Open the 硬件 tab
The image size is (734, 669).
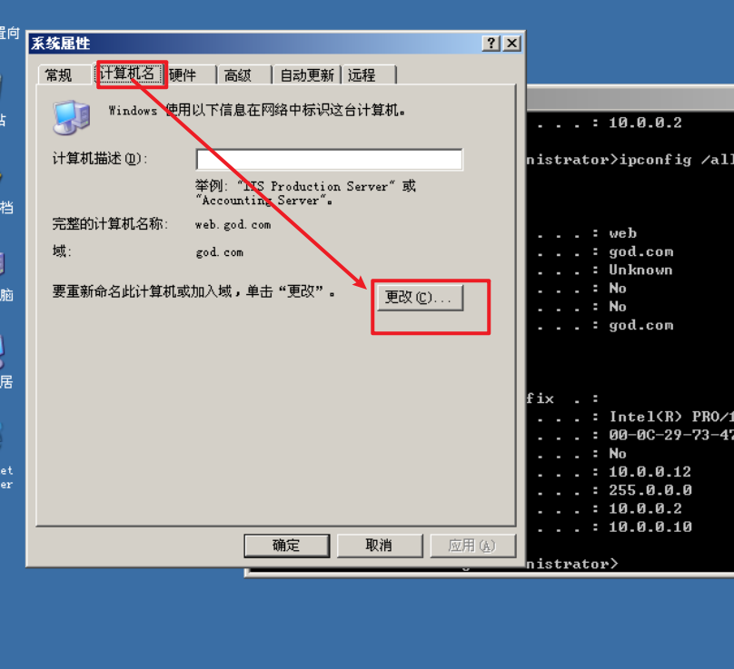click(189, 74)
